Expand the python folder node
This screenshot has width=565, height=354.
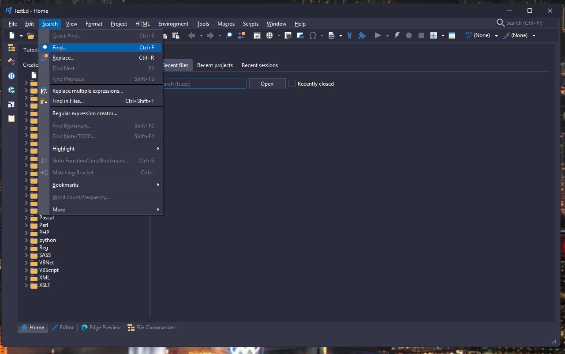(x=26, y=240)
